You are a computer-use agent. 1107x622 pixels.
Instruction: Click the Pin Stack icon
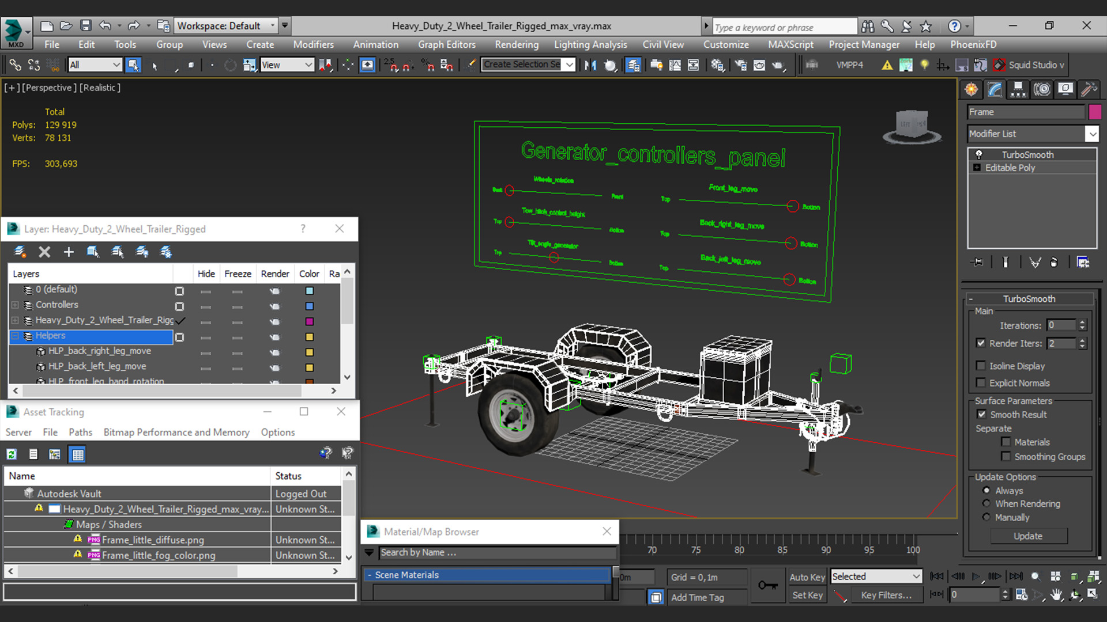[x=977, y=262]
